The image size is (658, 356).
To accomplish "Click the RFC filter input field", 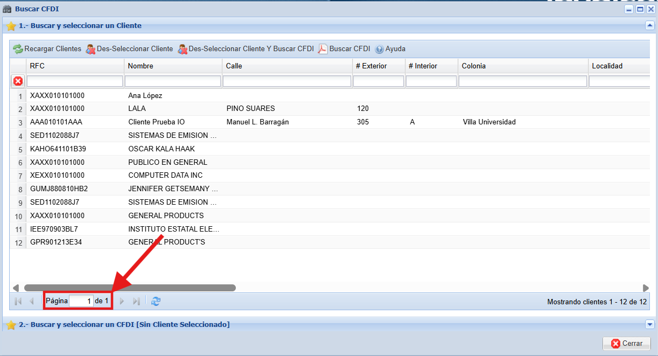I will [x=75, y=81].
